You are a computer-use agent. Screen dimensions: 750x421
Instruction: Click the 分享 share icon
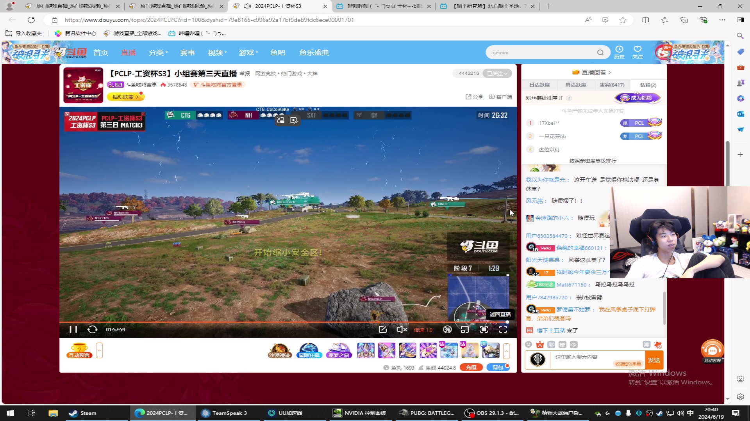pyautogui.click(x=474, y=97)
